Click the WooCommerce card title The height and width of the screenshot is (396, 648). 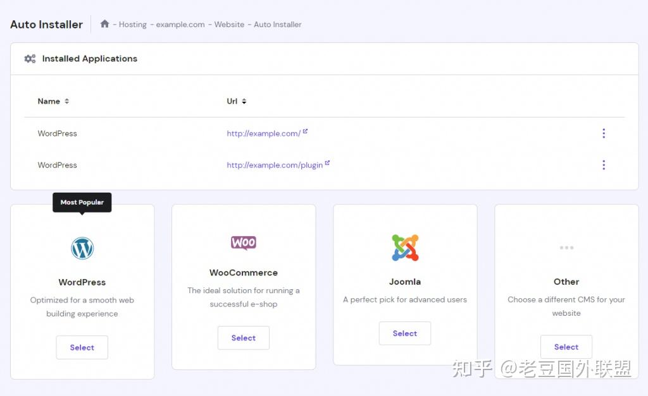pyautogui.click(x=244, y=273)
